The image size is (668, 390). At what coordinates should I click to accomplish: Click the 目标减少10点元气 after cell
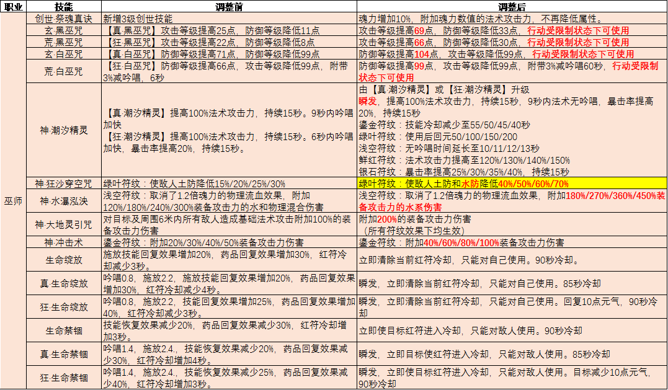[x=512, y=378]
